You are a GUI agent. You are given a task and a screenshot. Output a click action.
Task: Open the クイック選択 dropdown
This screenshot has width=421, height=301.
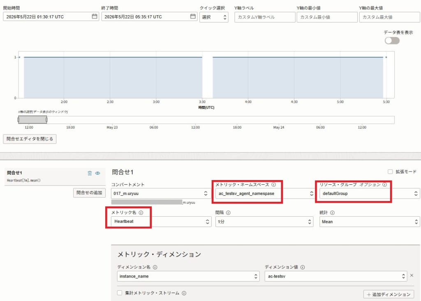pyautogui.click(x=214, y=17)
